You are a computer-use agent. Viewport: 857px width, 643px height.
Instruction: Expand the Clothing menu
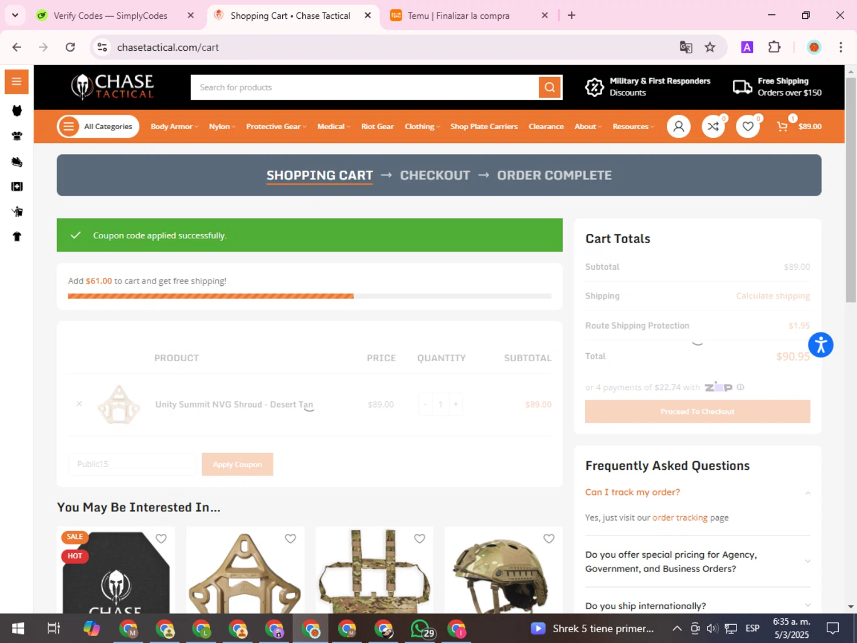tap(422, 126)
